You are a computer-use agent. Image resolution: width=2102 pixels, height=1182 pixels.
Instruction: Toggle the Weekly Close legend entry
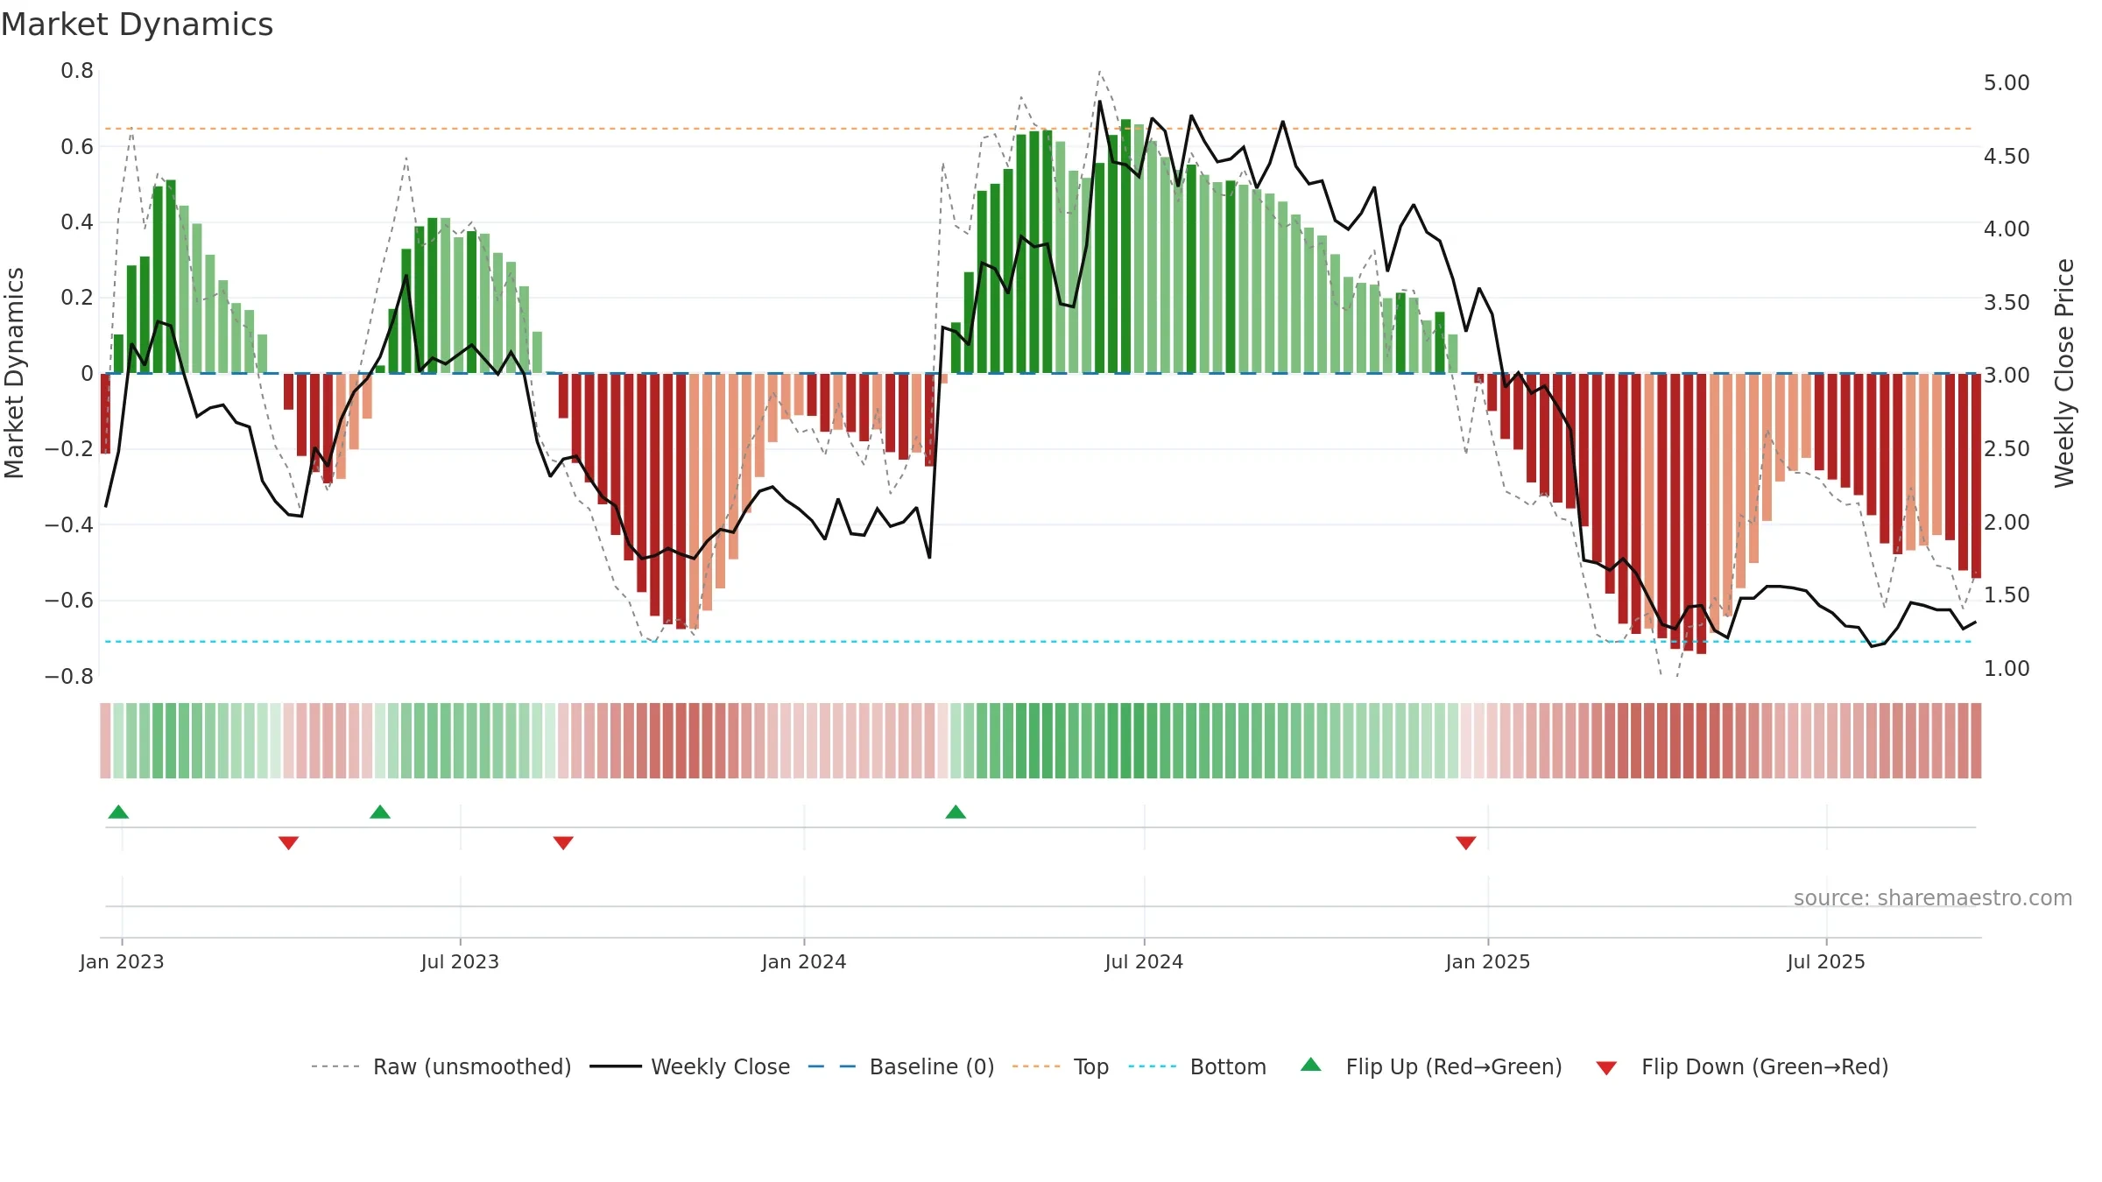690,1067
